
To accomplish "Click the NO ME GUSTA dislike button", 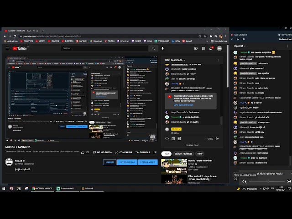I will (x=102, y=152).
